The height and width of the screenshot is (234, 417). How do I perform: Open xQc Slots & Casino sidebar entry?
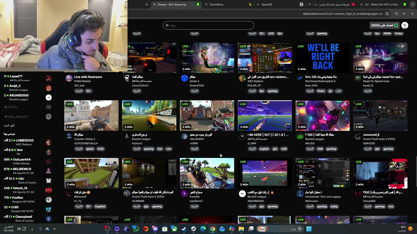(x=28, y=180)
